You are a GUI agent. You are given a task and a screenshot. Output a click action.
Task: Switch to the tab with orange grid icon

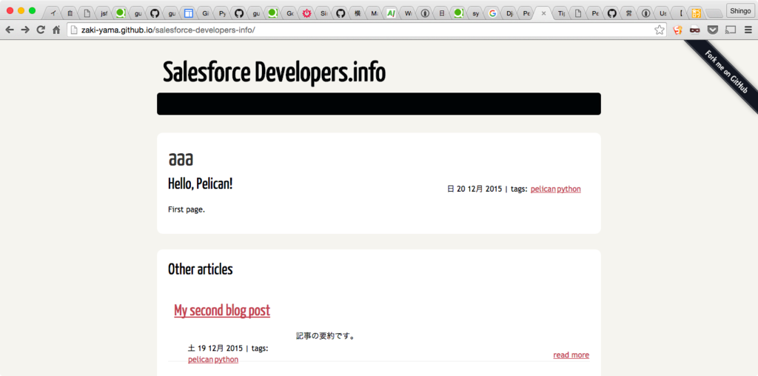click(x=696, y=13)
